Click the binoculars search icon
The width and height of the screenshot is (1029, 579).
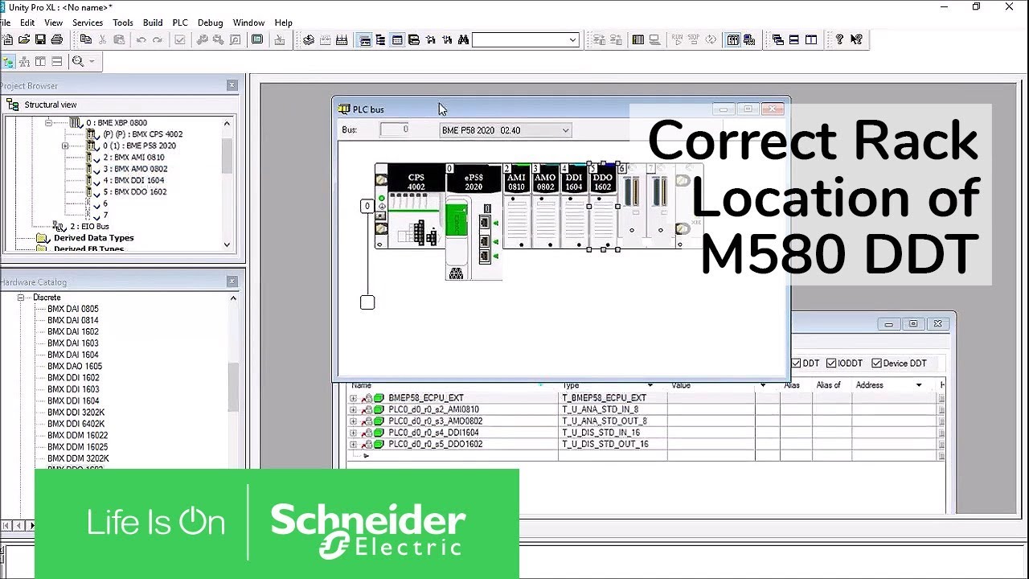(463, 39)
